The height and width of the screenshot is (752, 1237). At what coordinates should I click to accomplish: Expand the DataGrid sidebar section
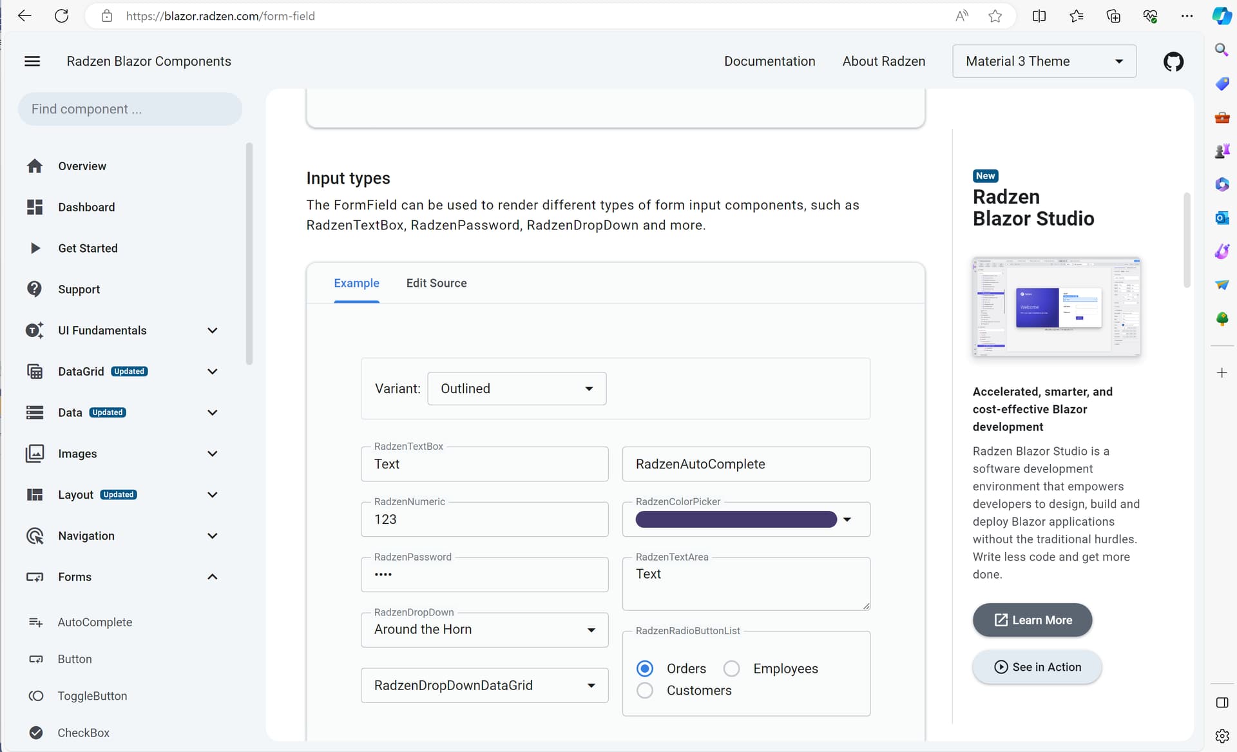[x=212, y=372]
